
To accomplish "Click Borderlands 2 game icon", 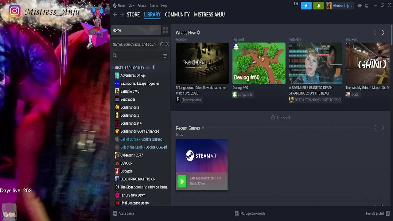I will click(117, 107).
